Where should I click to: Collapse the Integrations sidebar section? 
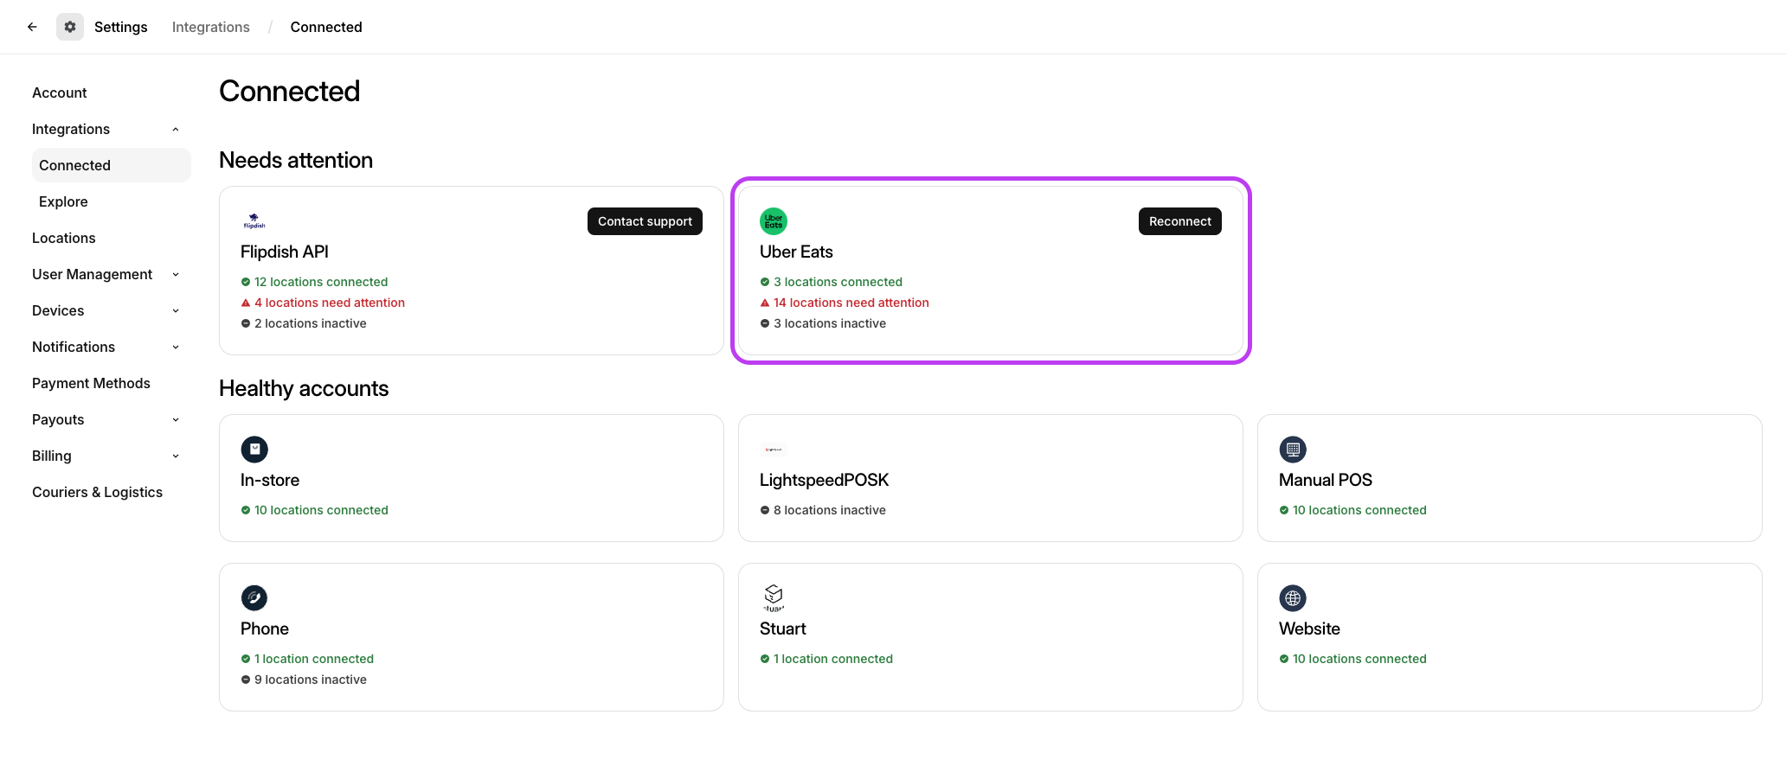[176, 130]
